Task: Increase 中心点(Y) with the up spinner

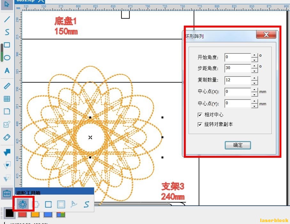Action: click(x=255, y=101)
